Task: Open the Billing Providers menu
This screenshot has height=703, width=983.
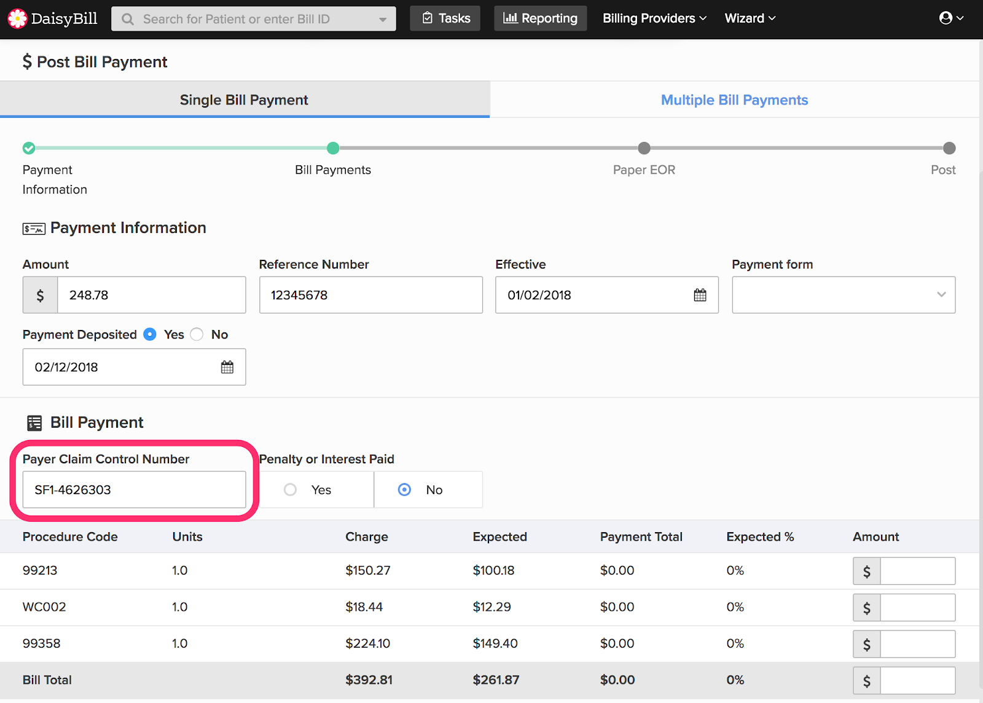Action: coord(654,18)
